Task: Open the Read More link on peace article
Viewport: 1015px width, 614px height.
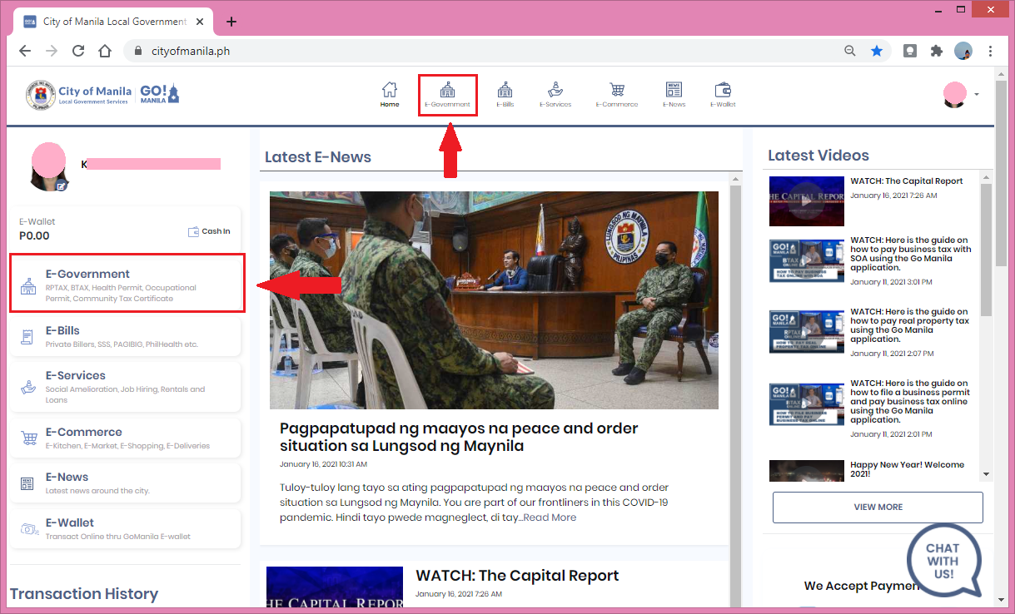Action: 550,517
